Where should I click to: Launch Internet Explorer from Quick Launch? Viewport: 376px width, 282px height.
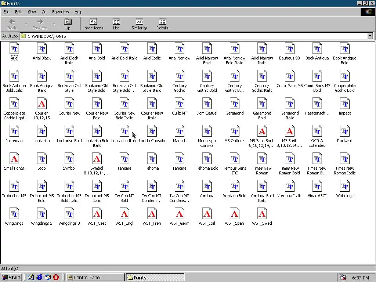pyautogui.click(x=39, y=277)
